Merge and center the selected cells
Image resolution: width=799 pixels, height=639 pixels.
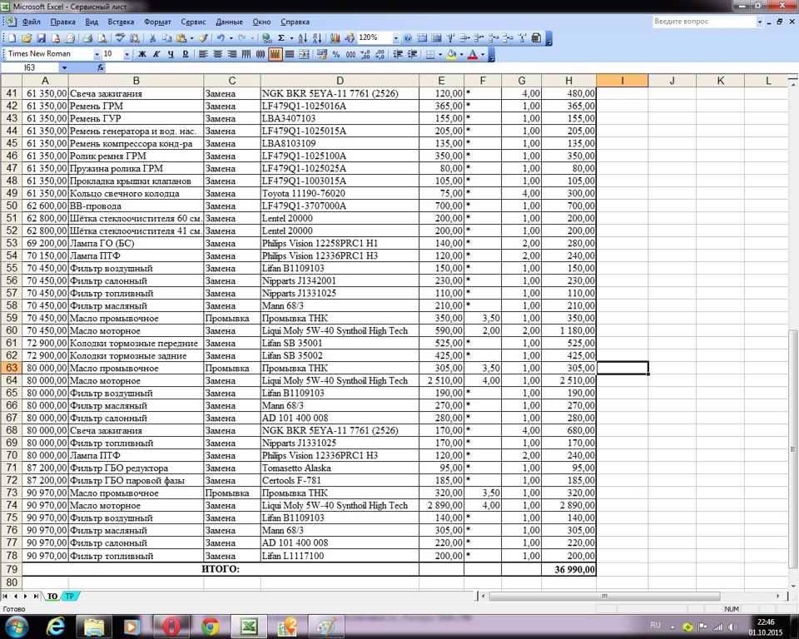(x=304, y=54)
